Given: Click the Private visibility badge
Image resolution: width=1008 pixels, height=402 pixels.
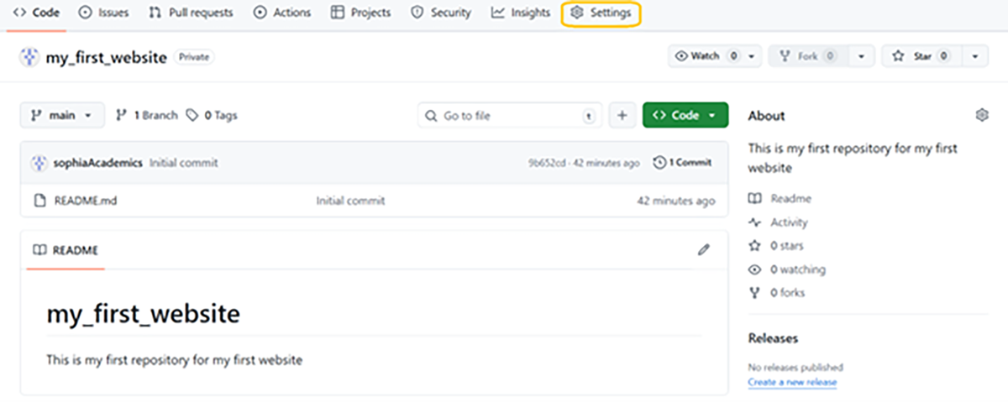Looking at the screenshot, I should [x=194, y=57].
